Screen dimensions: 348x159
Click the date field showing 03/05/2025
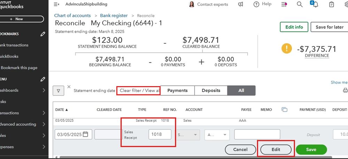click(x=74, y=134)
